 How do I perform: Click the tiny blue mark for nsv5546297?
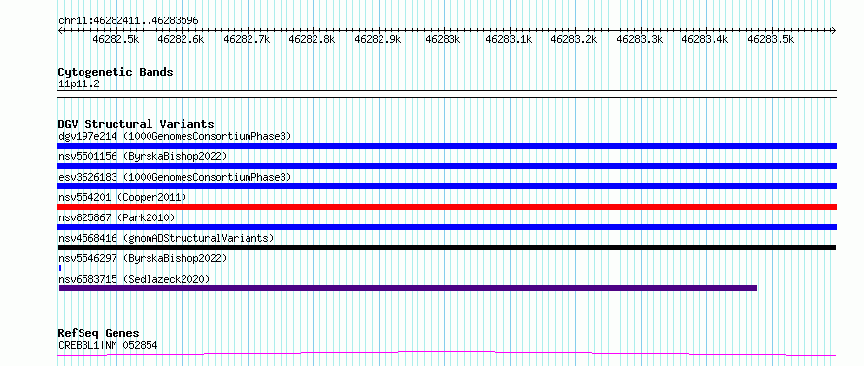coord(60,268)
